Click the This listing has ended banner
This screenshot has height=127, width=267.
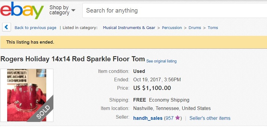click(134, 42)
